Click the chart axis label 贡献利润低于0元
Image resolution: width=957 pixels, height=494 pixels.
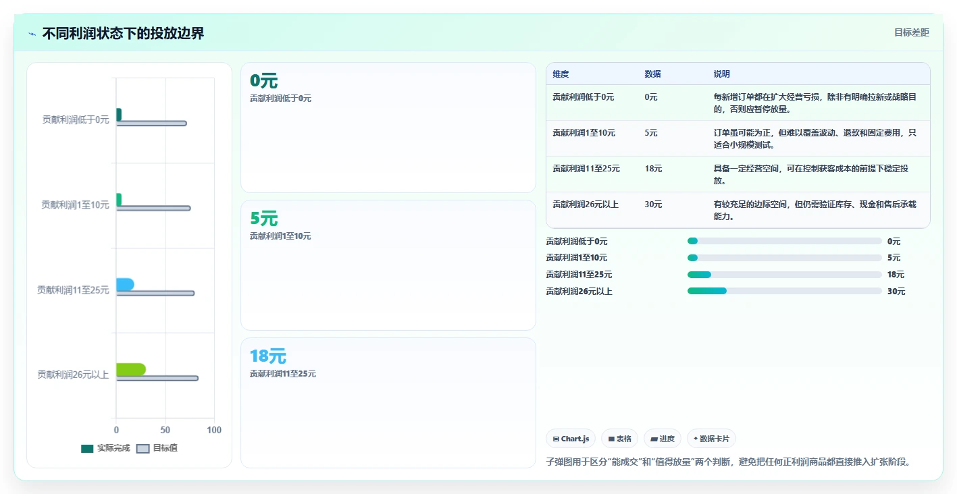click(76, 119)
